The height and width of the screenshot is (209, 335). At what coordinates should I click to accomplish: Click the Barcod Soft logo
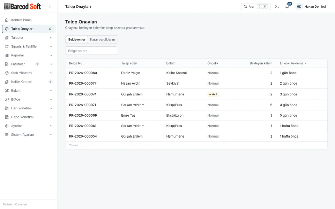(22, 6)
